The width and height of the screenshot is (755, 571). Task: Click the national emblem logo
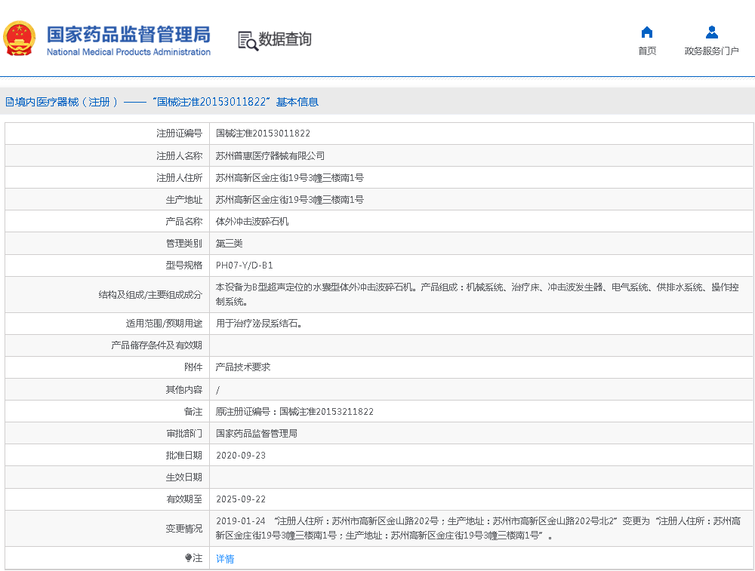click(x=20, y=38)
